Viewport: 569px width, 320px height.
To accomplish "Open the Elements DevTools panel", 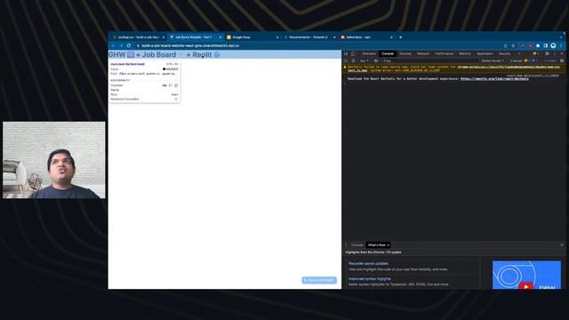I will [369, 53].
